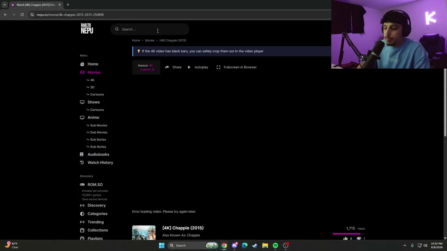Click the book icon beside Audiobooks
Viewport: 447px width, 251px height.
[82, 154]
